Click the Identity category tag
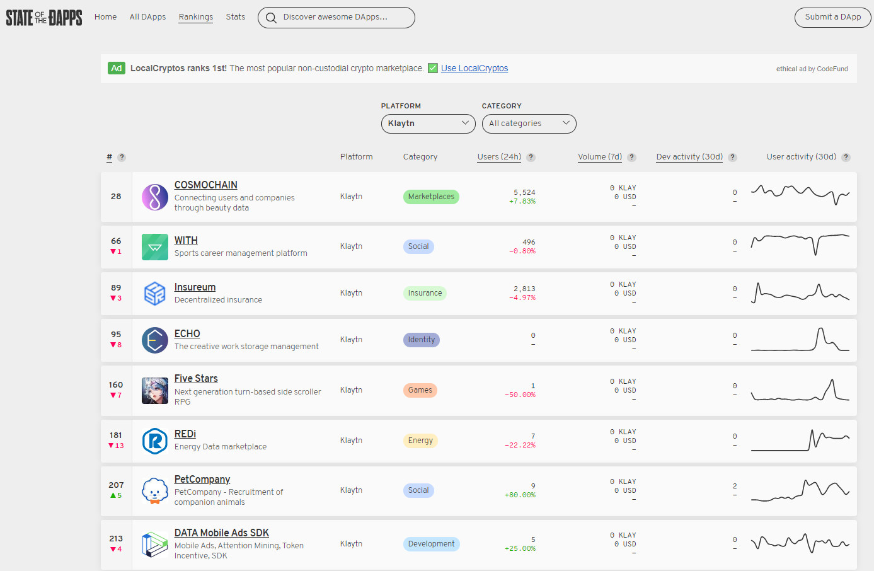This screenshot has width=874, height=571. [x=422, y=340]
